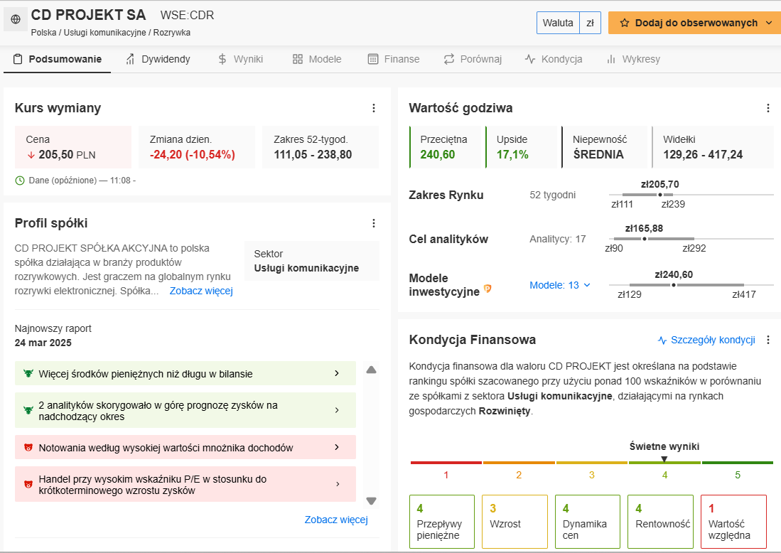This screenshot has width=781, height=553.
Task: Click the Dynamika cen score card
Action: (x=588, y=522)
